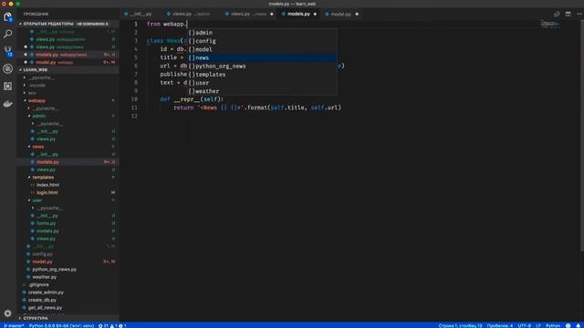This screenshot has width=584, height=328.
Task: Click the master git branch in status bar
Action: tap(14, 325)
